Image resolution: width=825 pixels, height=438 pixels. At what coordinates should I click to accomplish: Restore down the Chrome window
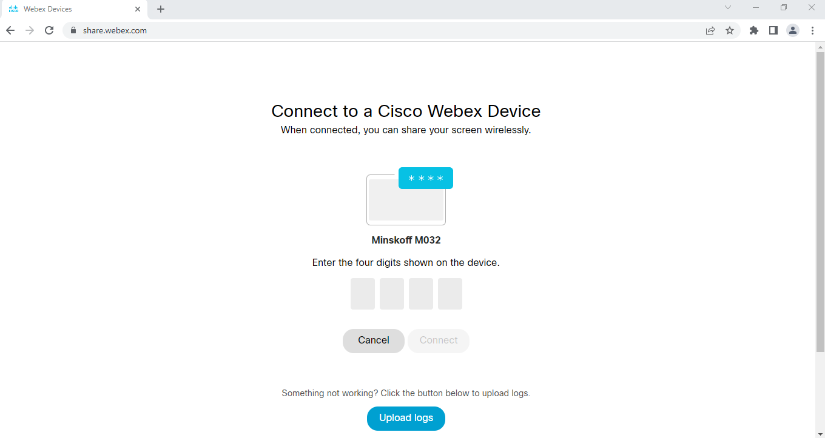click(x=784, y=7)
